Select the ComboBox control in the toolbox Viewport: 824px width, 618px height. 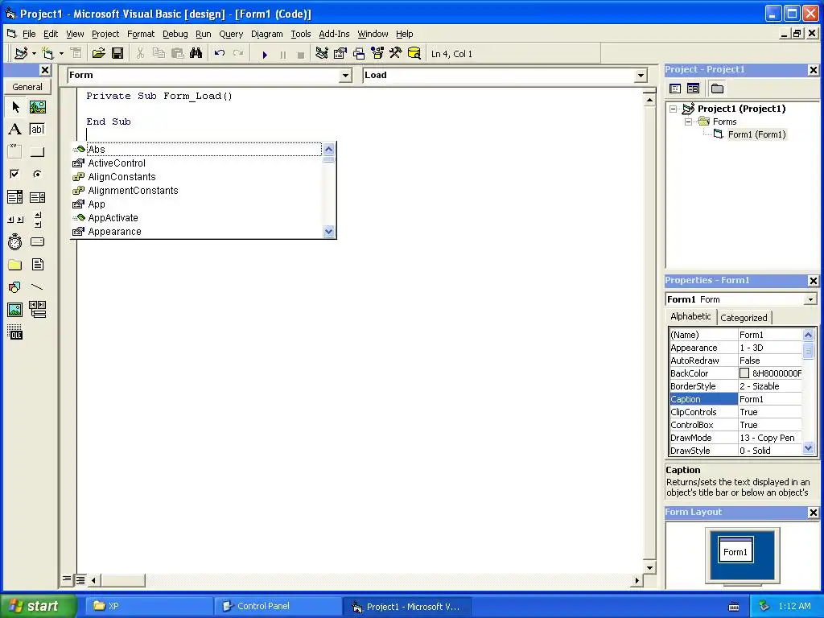point(15,197)
